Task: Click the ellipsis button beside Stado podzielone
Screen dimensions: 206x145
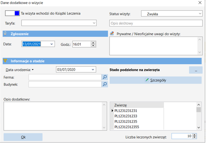Action: pos(195,70)
